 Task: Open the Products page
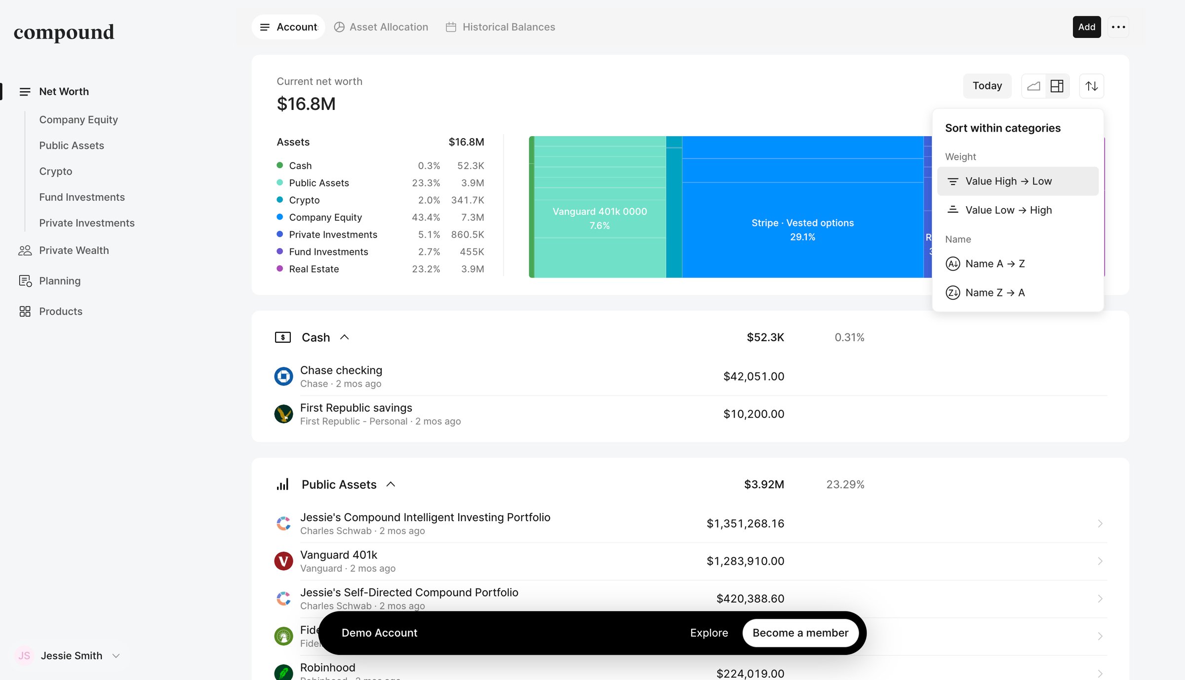[61, 312]
